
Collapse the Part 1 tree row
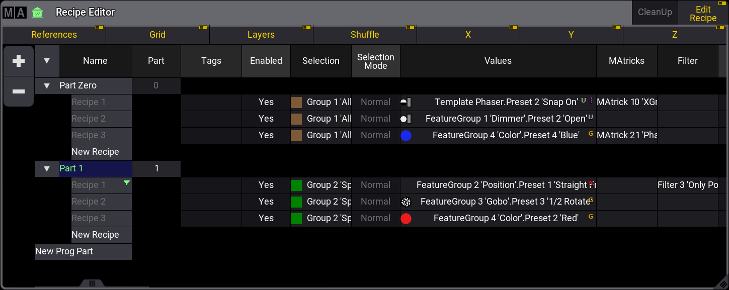tap(47, 169)
